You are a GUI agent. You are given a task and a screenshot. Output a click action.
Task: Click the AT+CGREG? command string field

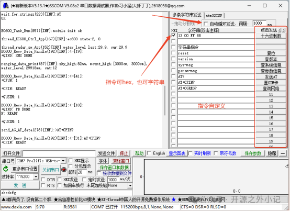(216, 88)
